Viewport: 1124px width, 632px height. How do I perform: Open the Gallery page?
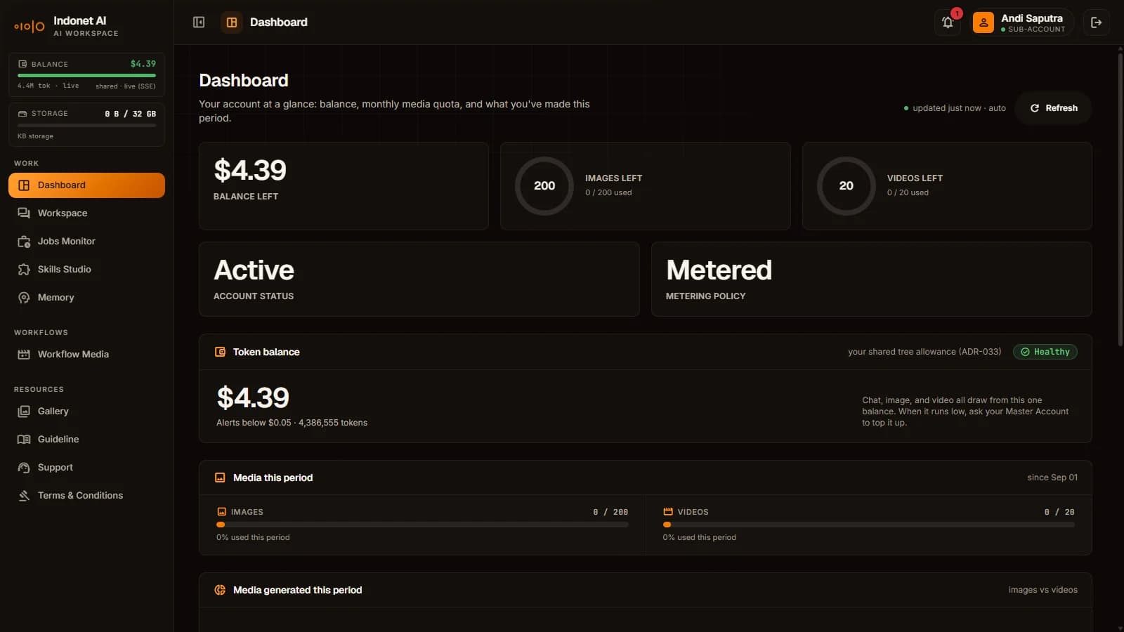coord(86,412)
